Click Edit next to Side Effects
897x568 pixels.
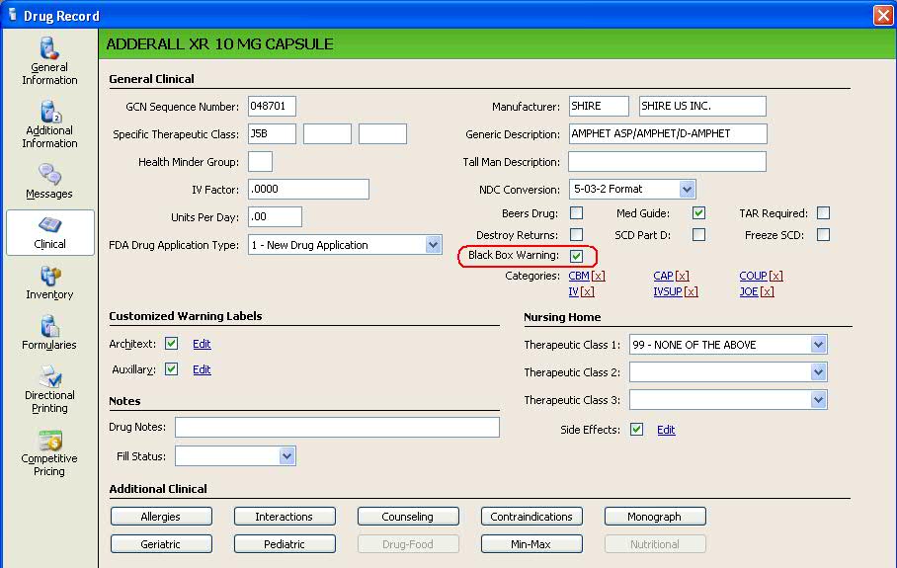666,430
